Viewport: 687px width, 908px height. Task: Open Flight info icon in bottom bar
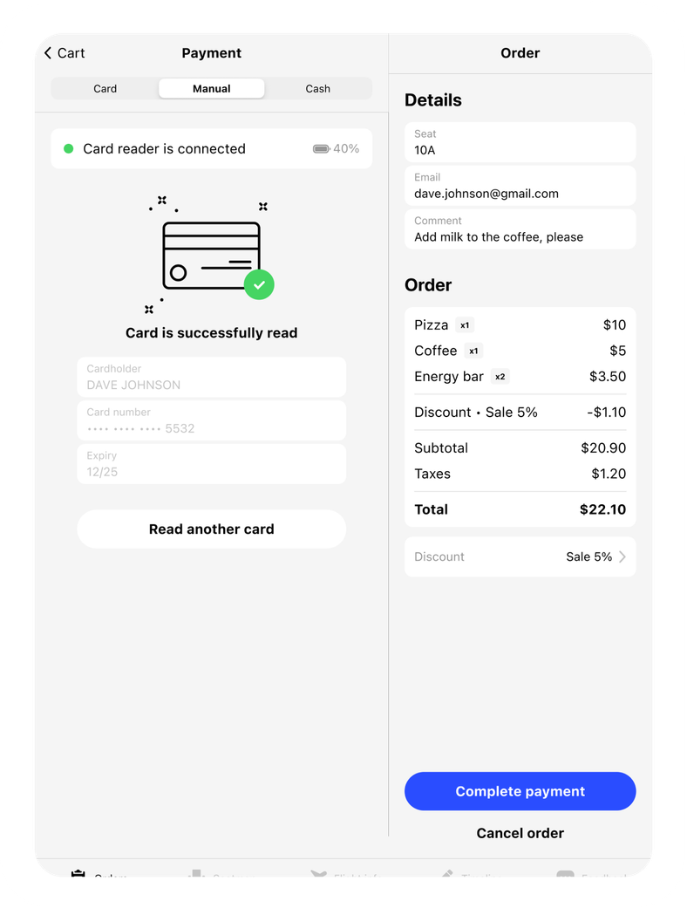[x=318, y=873]
